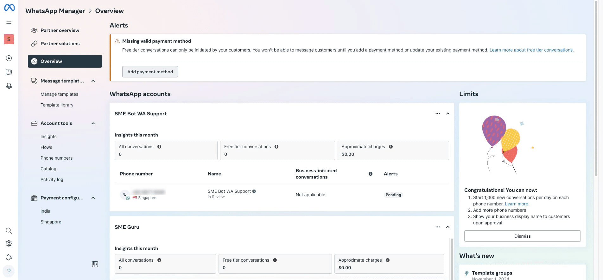603x280 pixels.
Task: Click Add payment method button
Action: pyautogui.click(x=150, y=72)
